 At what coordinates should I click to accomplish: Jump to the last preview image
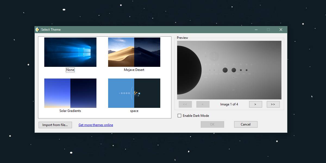tap(273, 104)
